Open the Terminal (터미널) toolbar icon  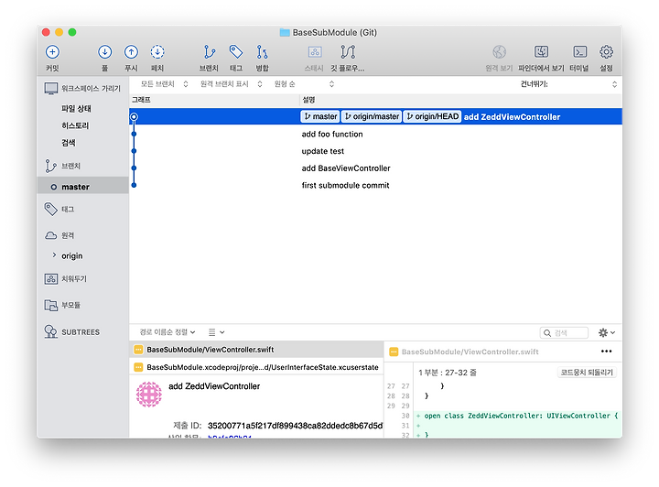579,52
